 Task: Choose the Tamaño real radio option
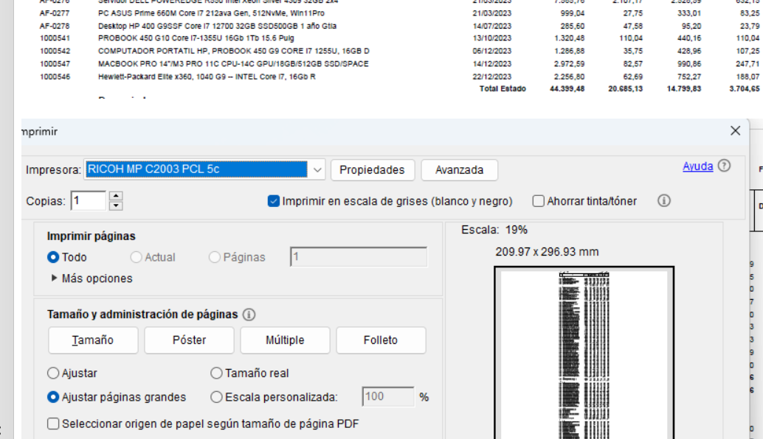click(216, 373)
